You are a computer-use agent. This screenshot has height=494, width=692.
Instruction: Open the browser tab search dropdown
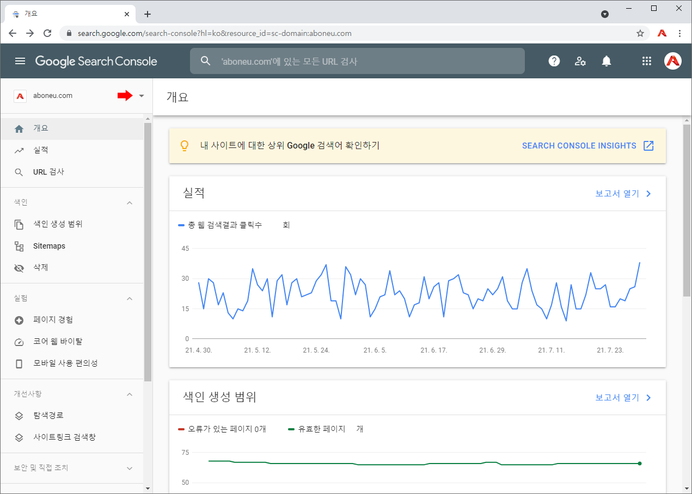[605, 14]
